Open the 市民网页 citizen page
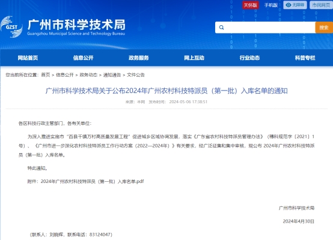This screenshot has width=333, height=240. tap(321, 5)
